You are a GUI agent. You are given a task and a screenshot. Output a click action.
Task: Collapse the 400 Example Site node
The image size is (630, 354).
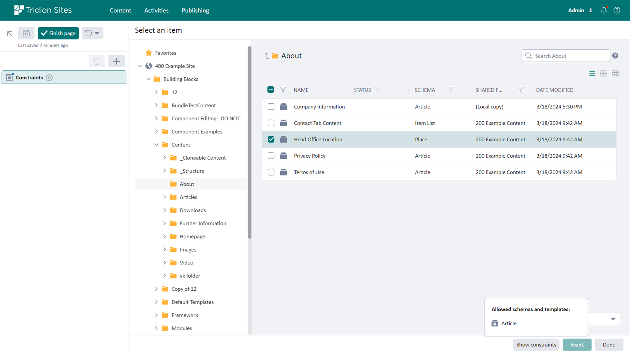click(x=140, y=66)
